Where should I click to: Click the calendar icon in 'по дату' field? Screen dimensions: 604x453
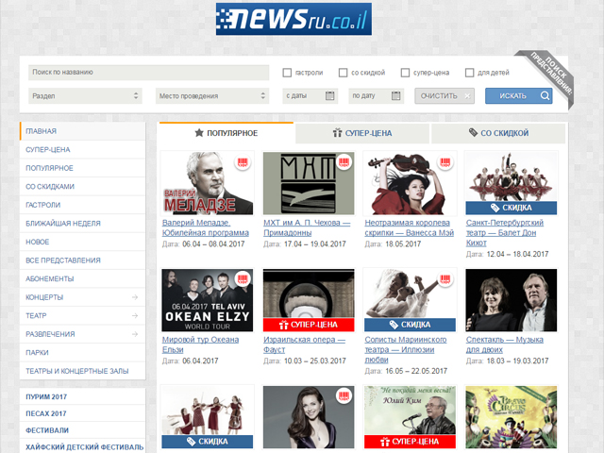pos(395,95)
